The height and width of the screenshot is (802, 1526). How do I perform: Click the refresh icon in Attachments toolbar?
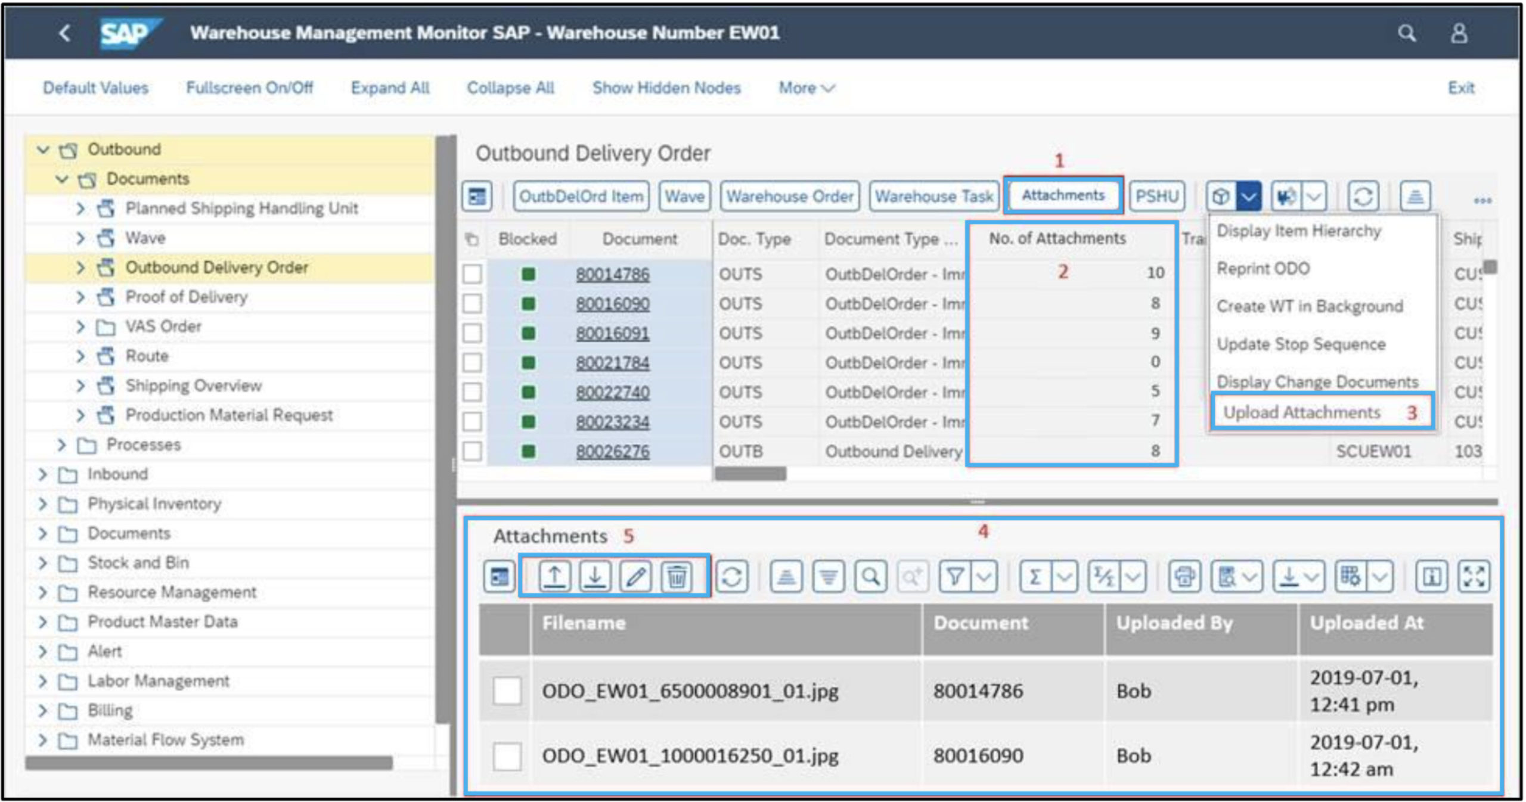[x=732, y=576]
